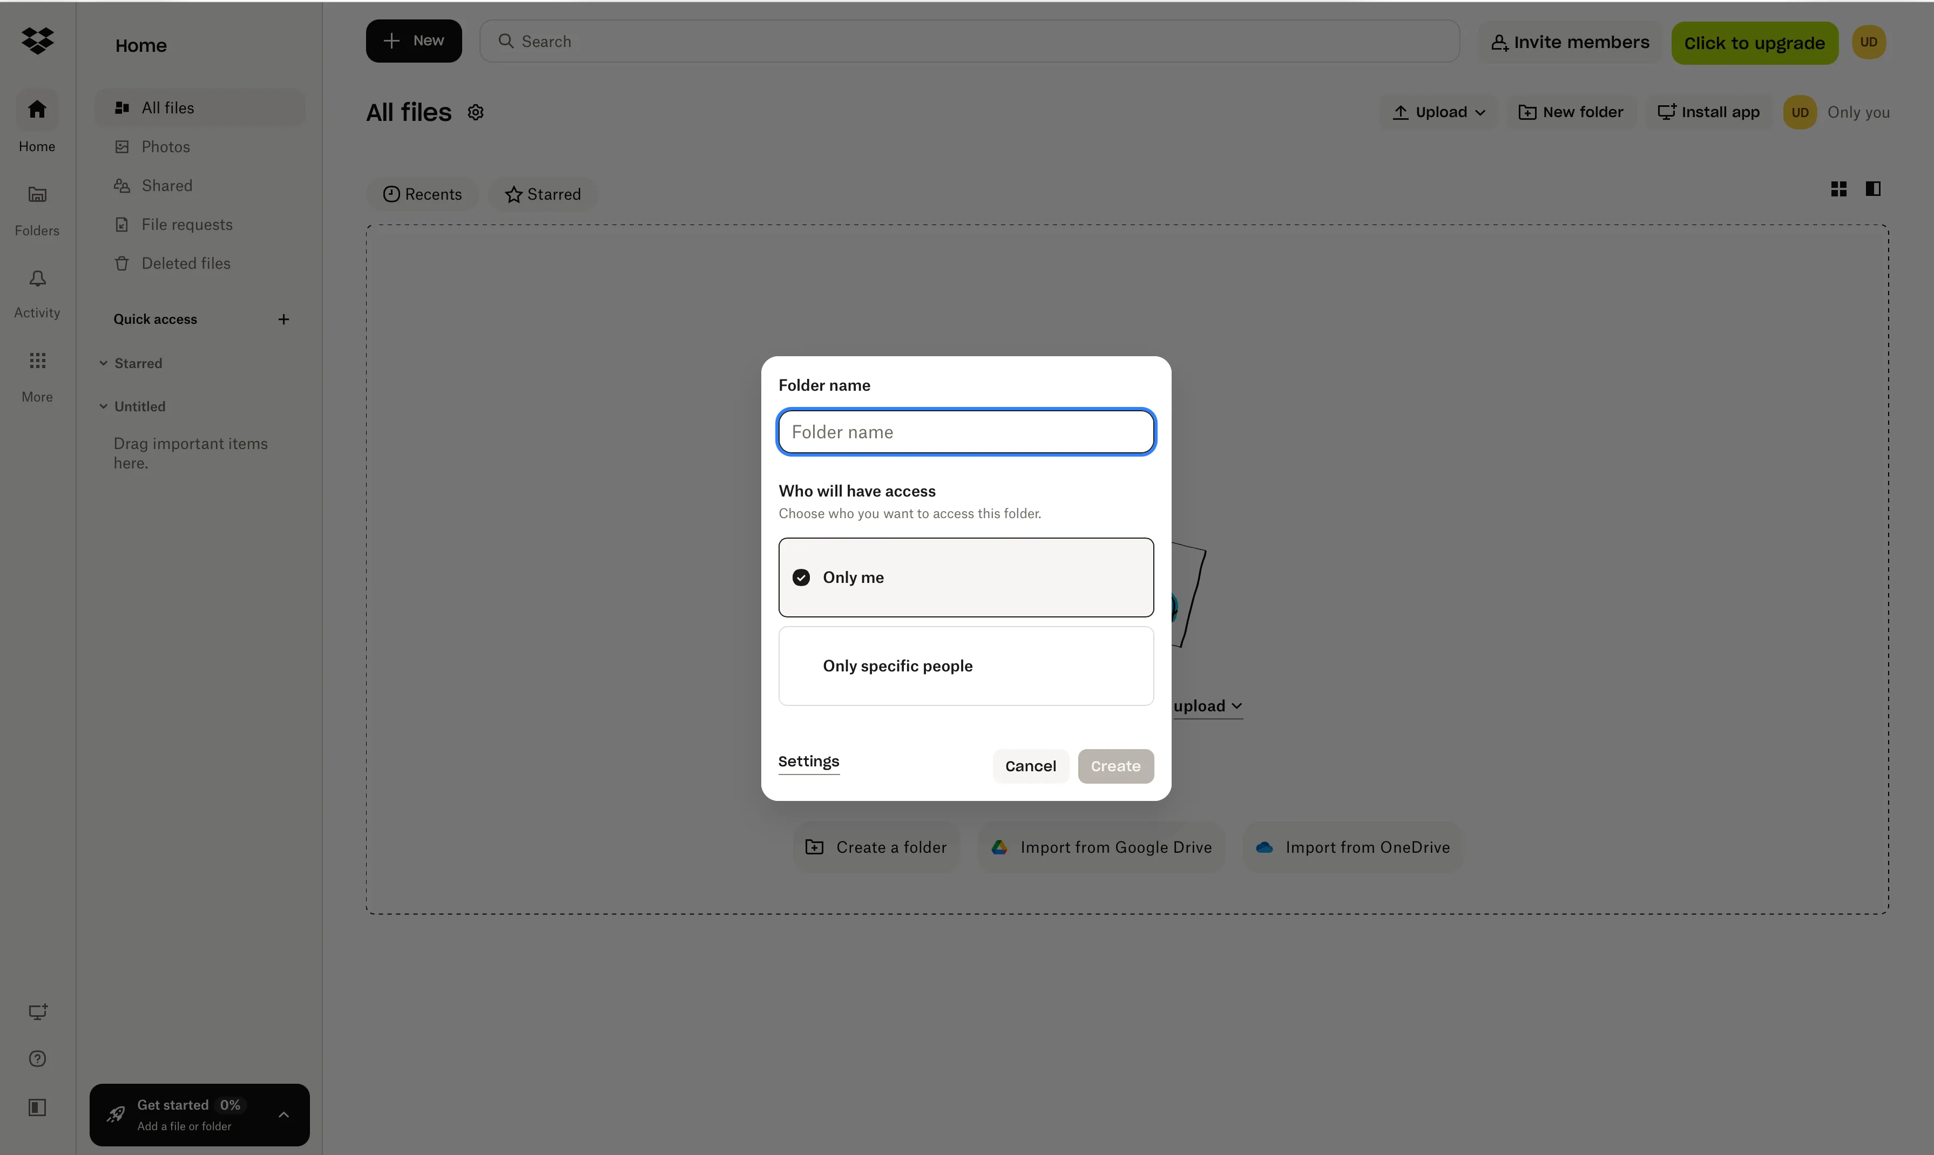The image size is (1934, 1155).
Task: Click the help question mark icon
Action: [37, 1058]
